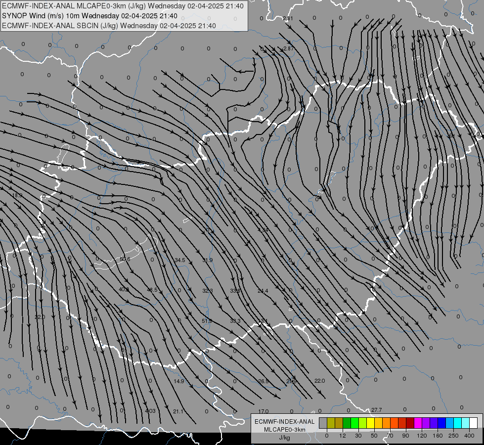
Task: Click the 31.9 grid value
Action: click(x=208, y=260)
